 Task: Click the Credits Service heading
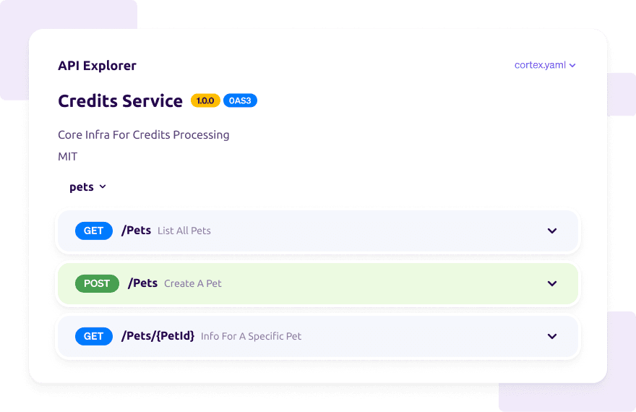pos(120,101)
